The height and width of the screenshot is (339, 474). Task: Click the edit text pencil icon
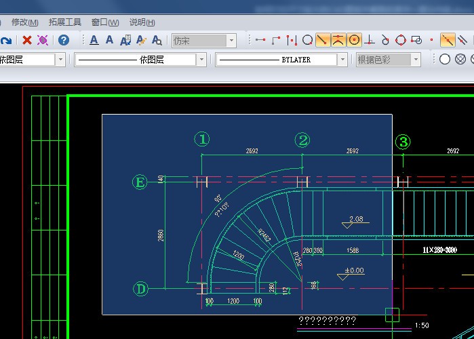(141, 41)
